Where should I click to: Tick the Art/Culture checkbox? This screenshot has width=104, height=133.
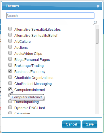tap(10, 41)
